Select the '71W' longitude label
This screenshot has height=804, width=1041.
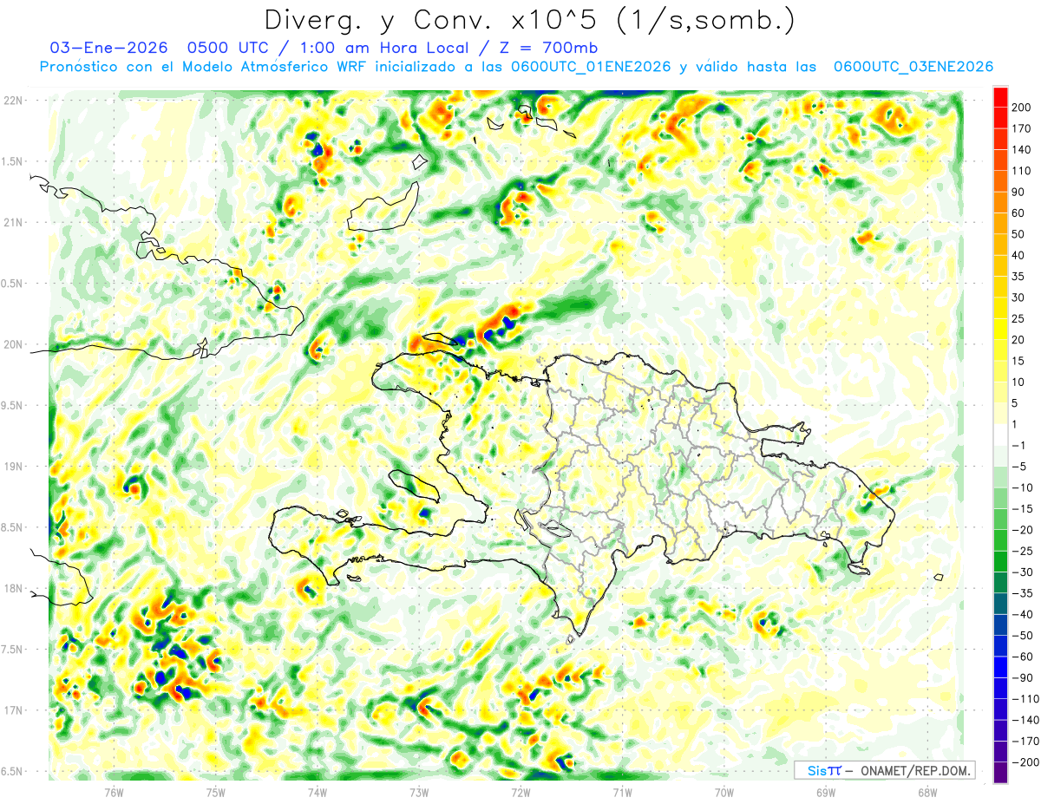coord(622,793)
